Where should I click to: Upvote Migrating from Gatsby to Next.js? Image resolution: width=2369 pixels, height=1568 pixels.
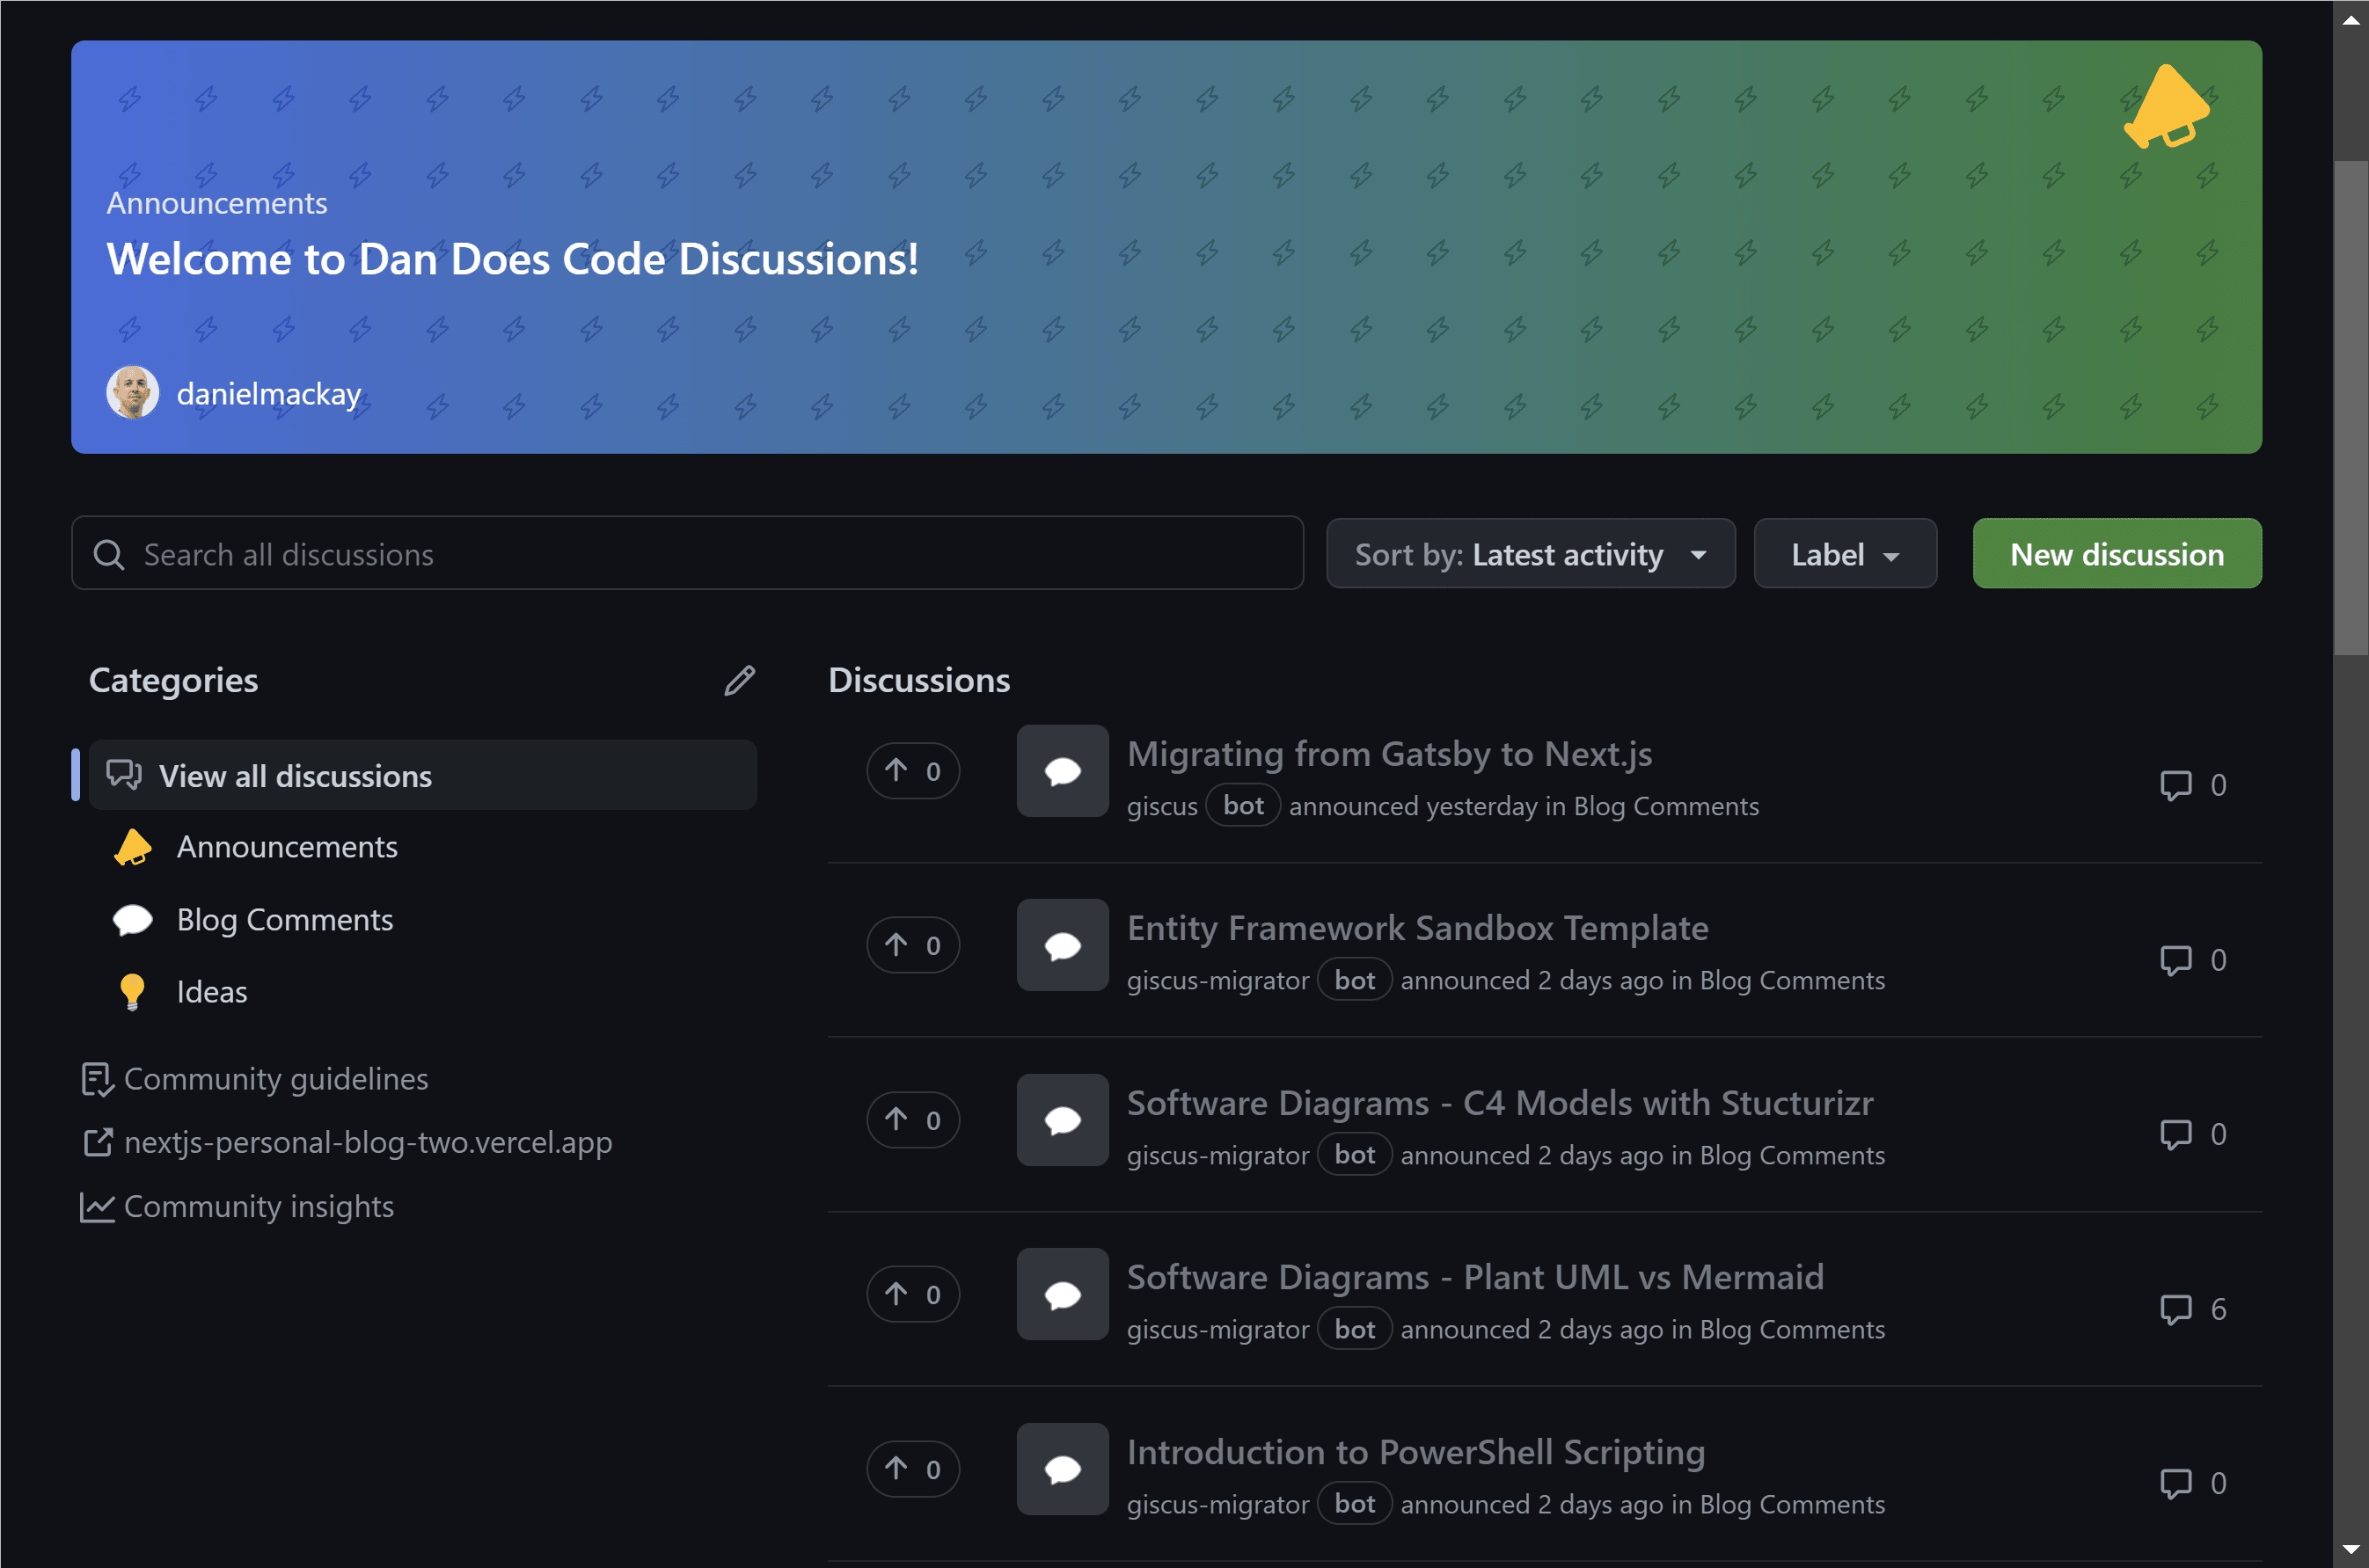click(913, 771)
